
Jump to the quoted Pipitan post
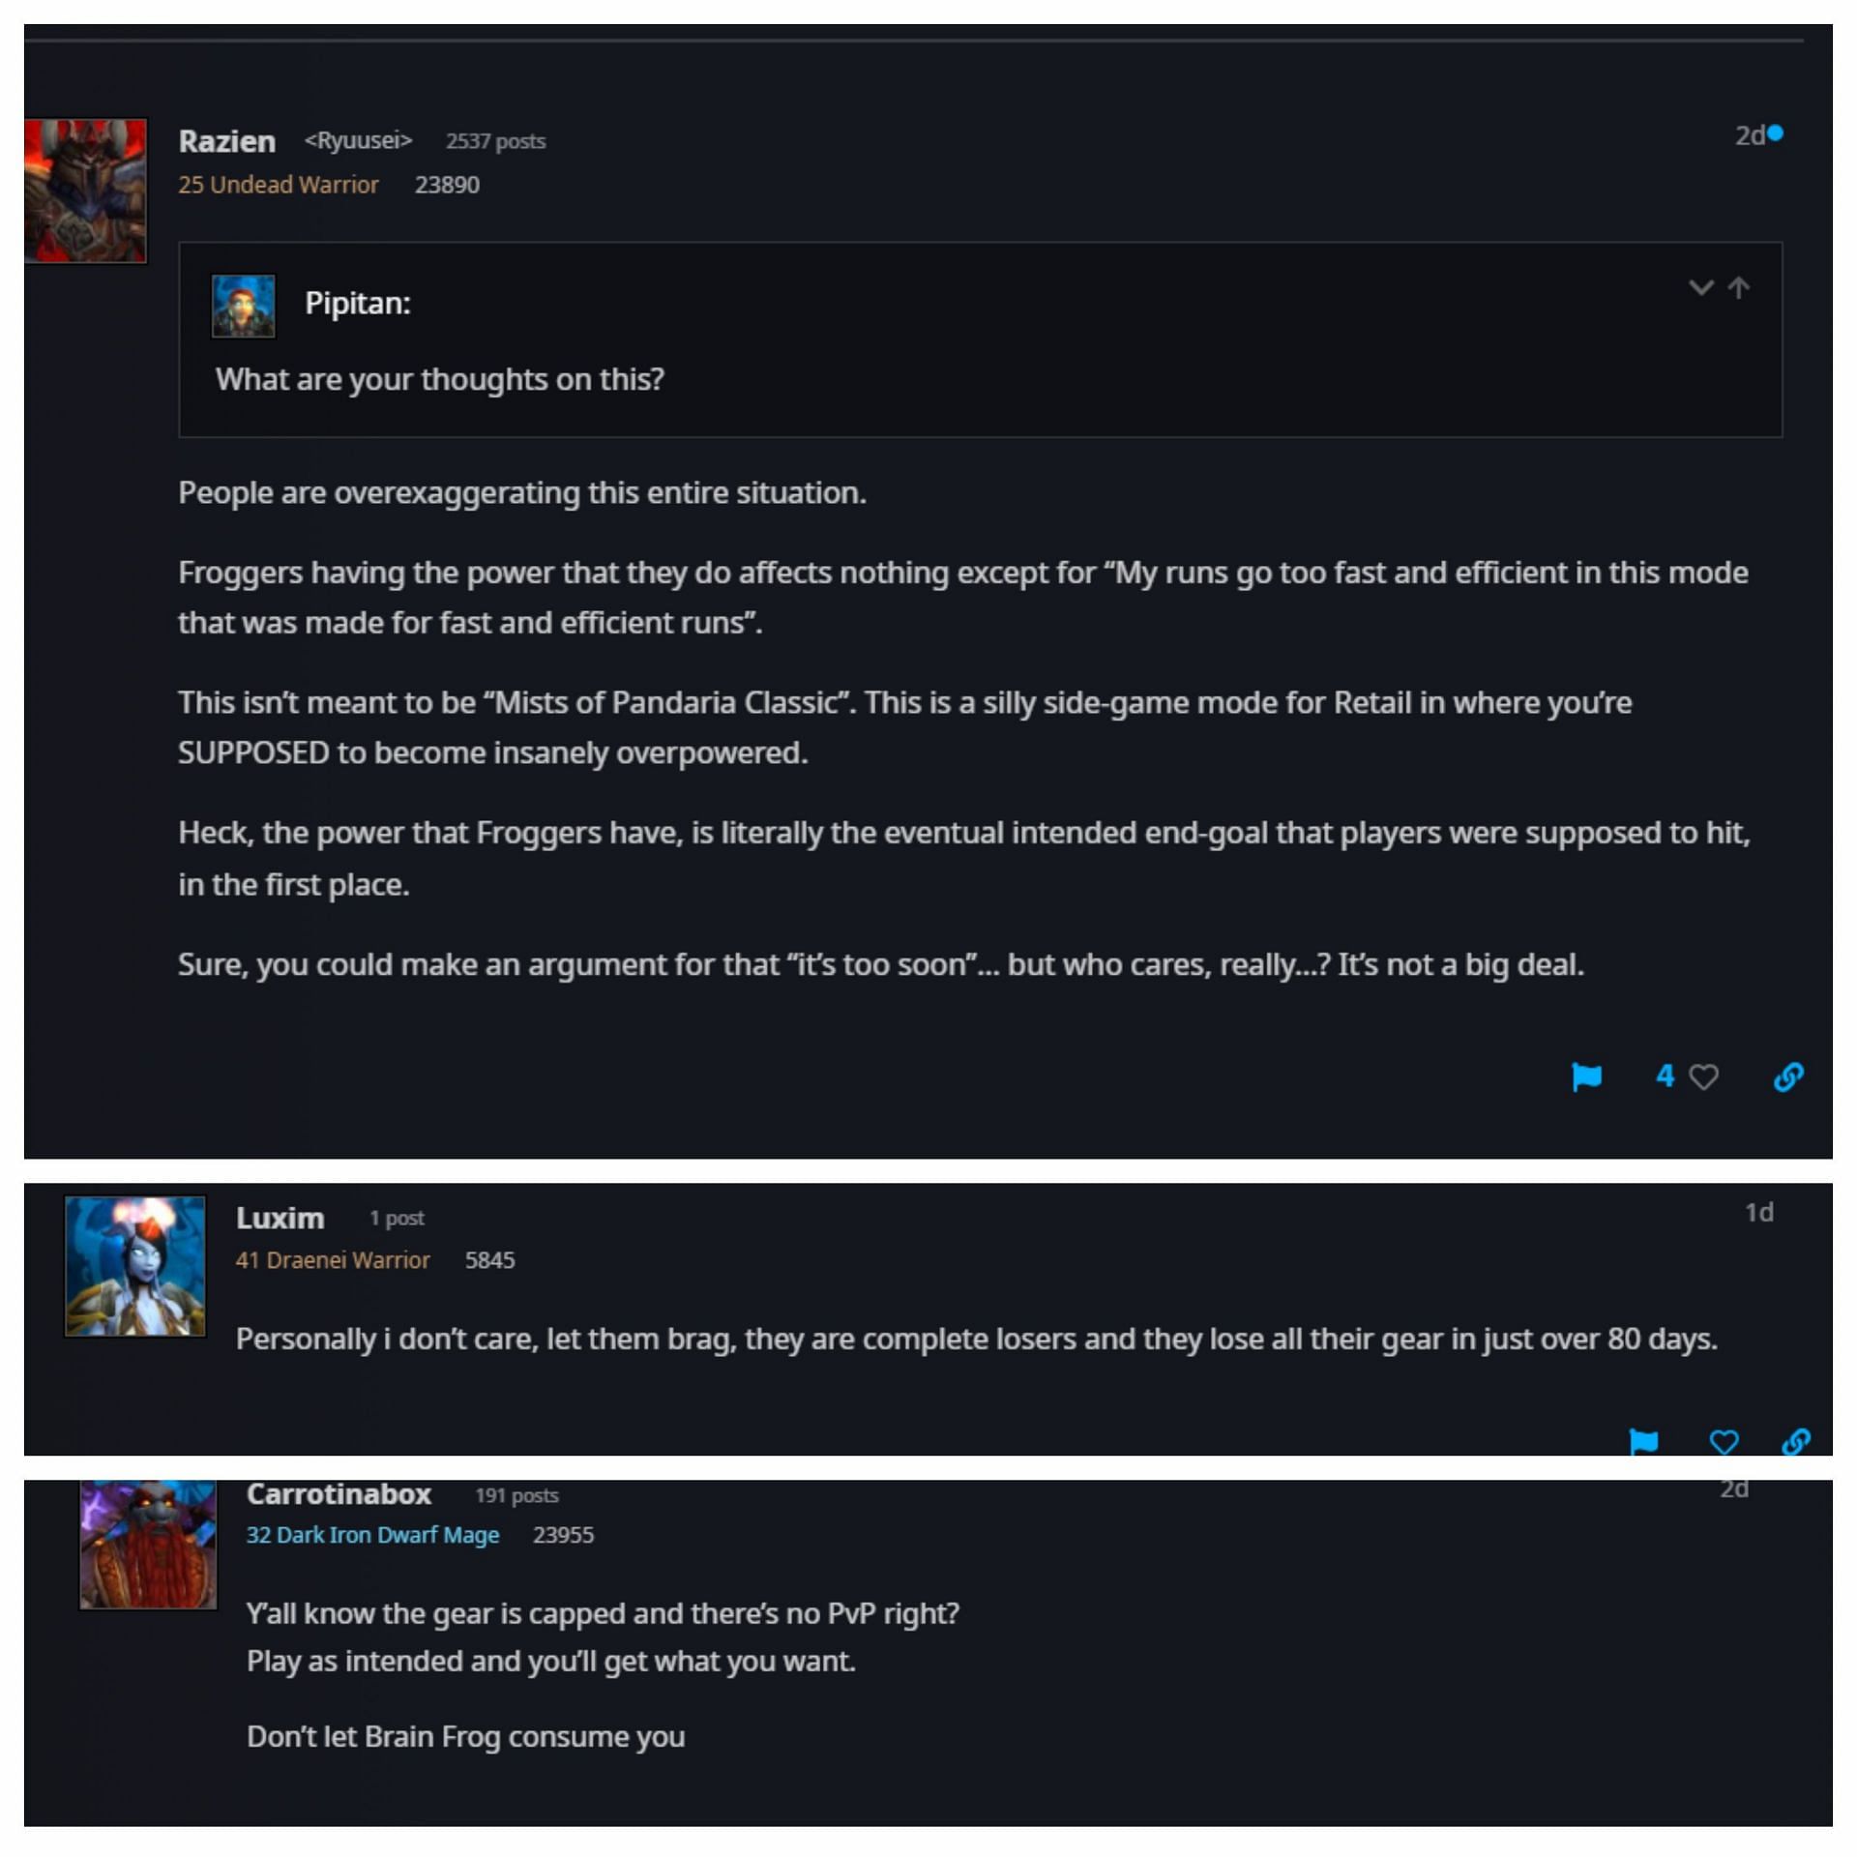pyautogui.click(x=1739, y=287)
